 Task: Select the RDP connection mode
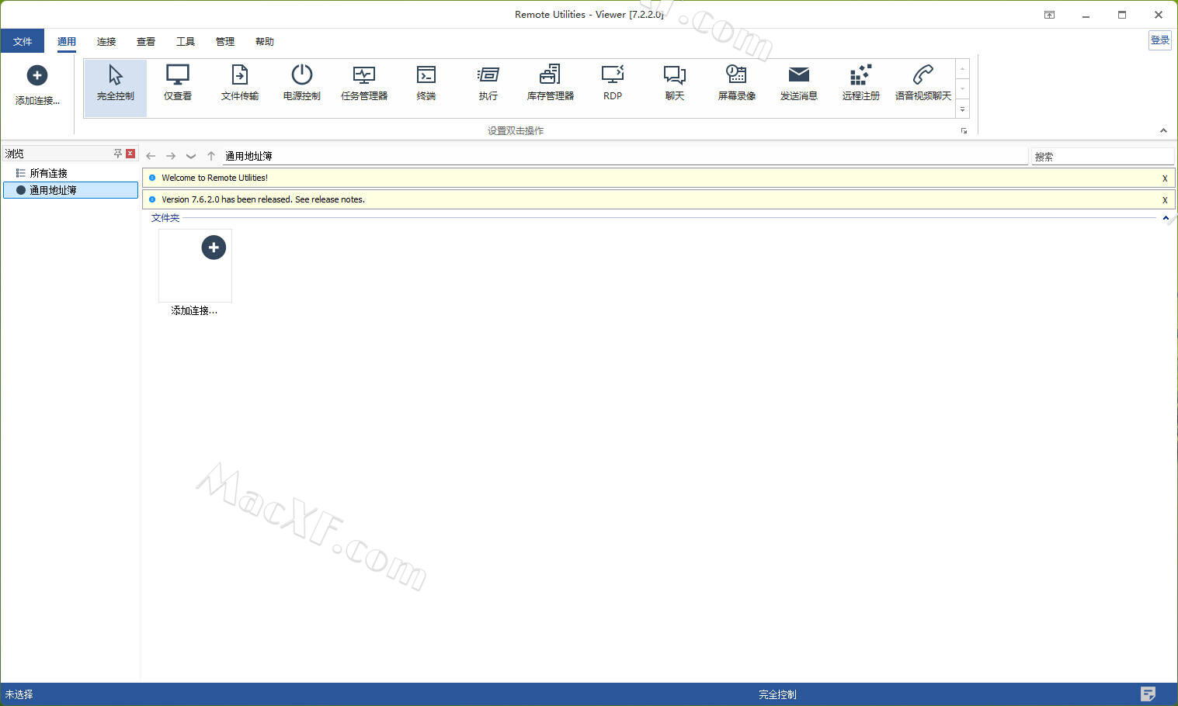[613, 84]
